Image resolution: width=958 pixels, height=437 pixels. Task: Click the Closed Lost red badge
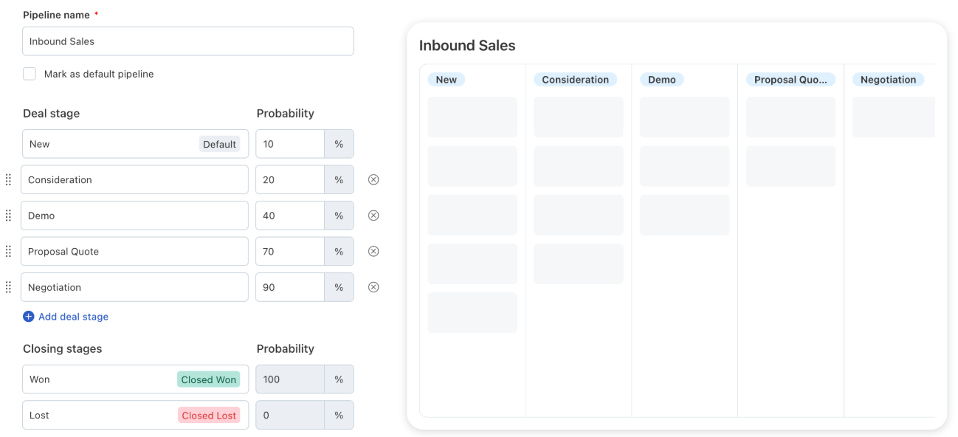coord(209,416)
